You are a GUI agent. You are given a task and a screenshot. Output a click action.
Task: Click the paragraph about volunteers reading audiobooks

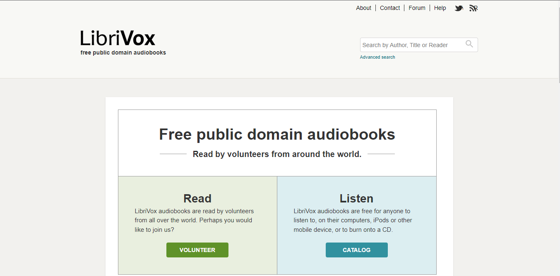point(195,220)
